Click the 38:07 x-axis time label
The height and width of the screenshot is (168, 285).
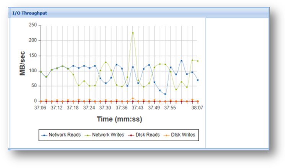197,108
